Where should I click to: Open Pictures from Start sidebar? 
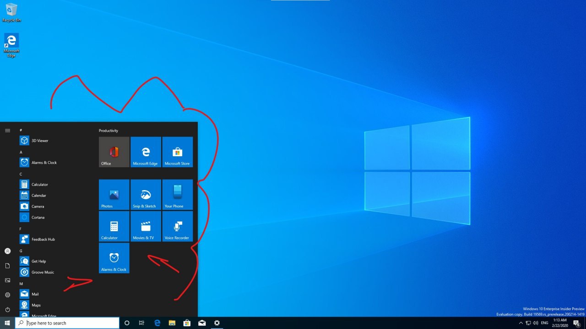7,280
